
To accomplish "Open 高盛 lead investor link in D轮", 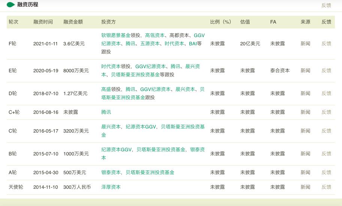I will point(106,89).
